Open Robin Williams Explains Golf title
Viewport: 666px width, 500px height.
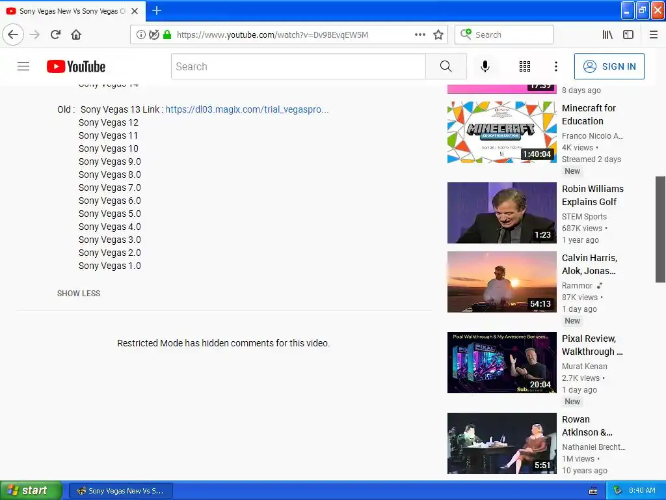pos(593,195)
